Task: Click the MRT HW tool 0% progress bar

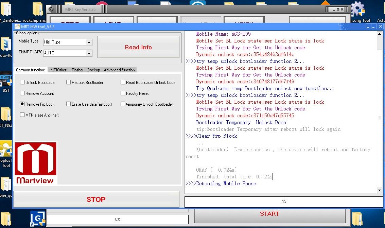Action: tap(284, 202)
